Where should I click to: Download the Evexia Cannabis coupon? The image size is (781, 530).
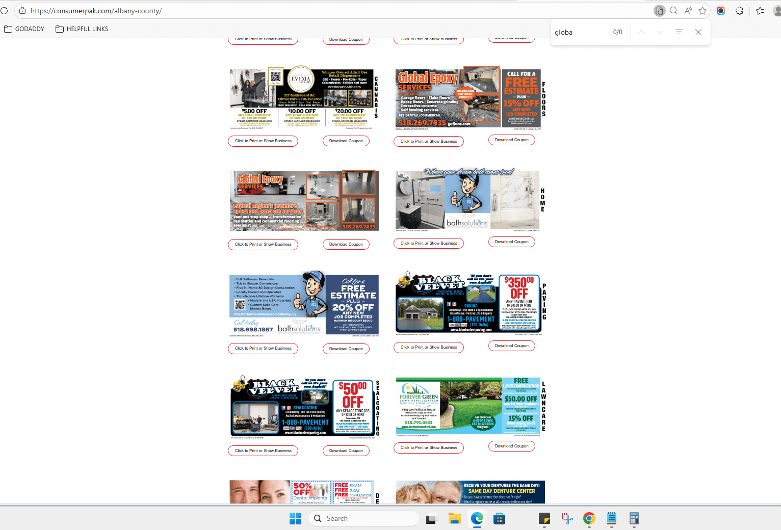346,141
